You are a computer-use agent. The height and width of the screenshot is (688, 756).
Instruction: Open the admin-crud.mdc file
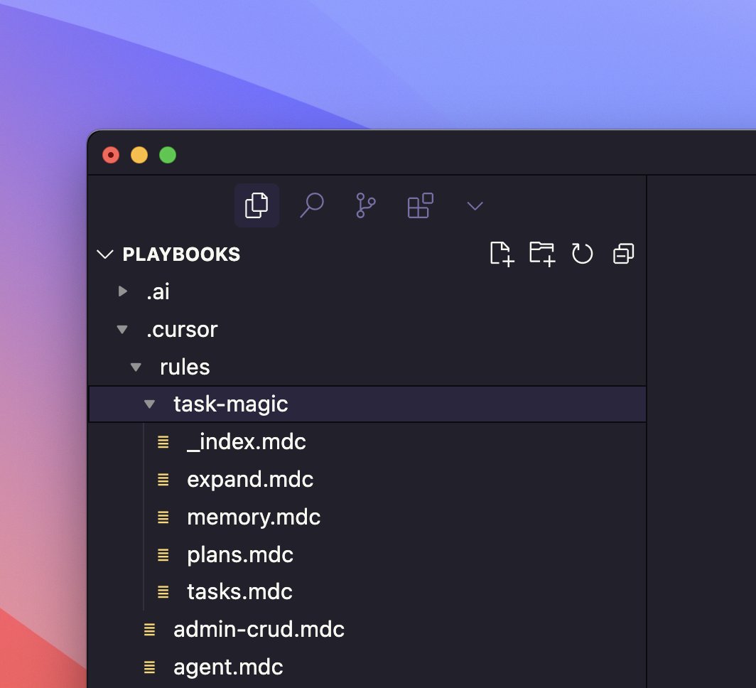[259, 630]
